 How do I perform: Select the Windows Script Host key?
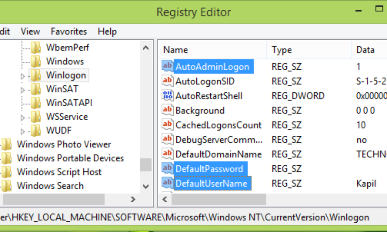(x=59, y=172)
